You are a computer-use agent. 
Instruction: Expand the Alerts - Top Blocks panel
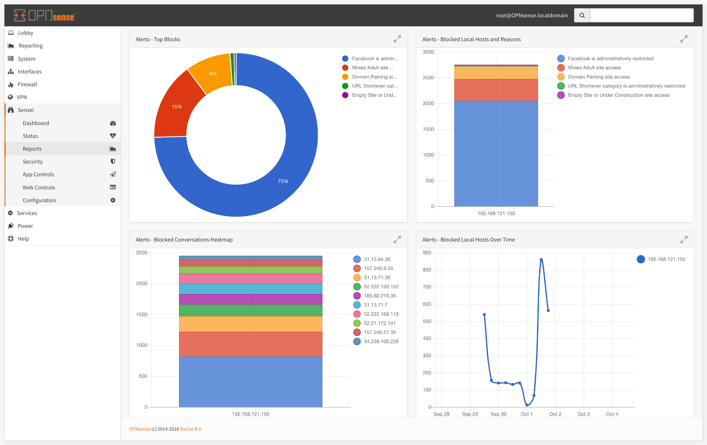397,39
